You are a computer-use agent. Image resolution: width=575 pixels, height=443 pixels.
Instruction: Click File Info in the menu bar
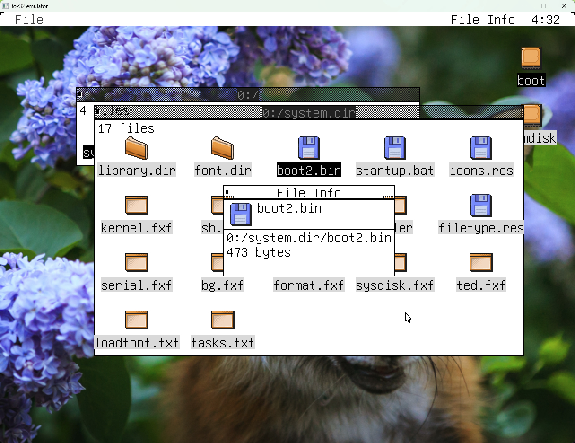pos(483,20)
